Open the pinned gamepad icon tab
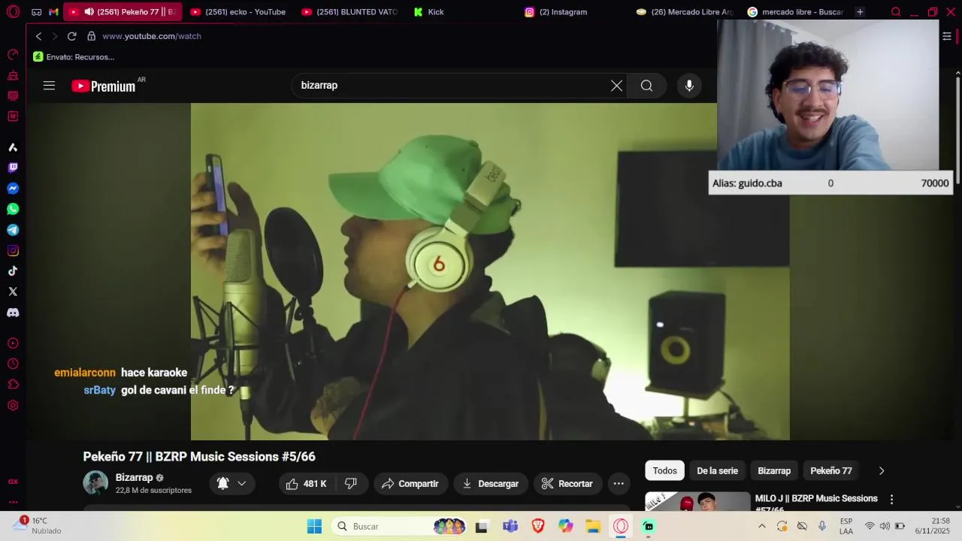 click(x=36, y=12)
